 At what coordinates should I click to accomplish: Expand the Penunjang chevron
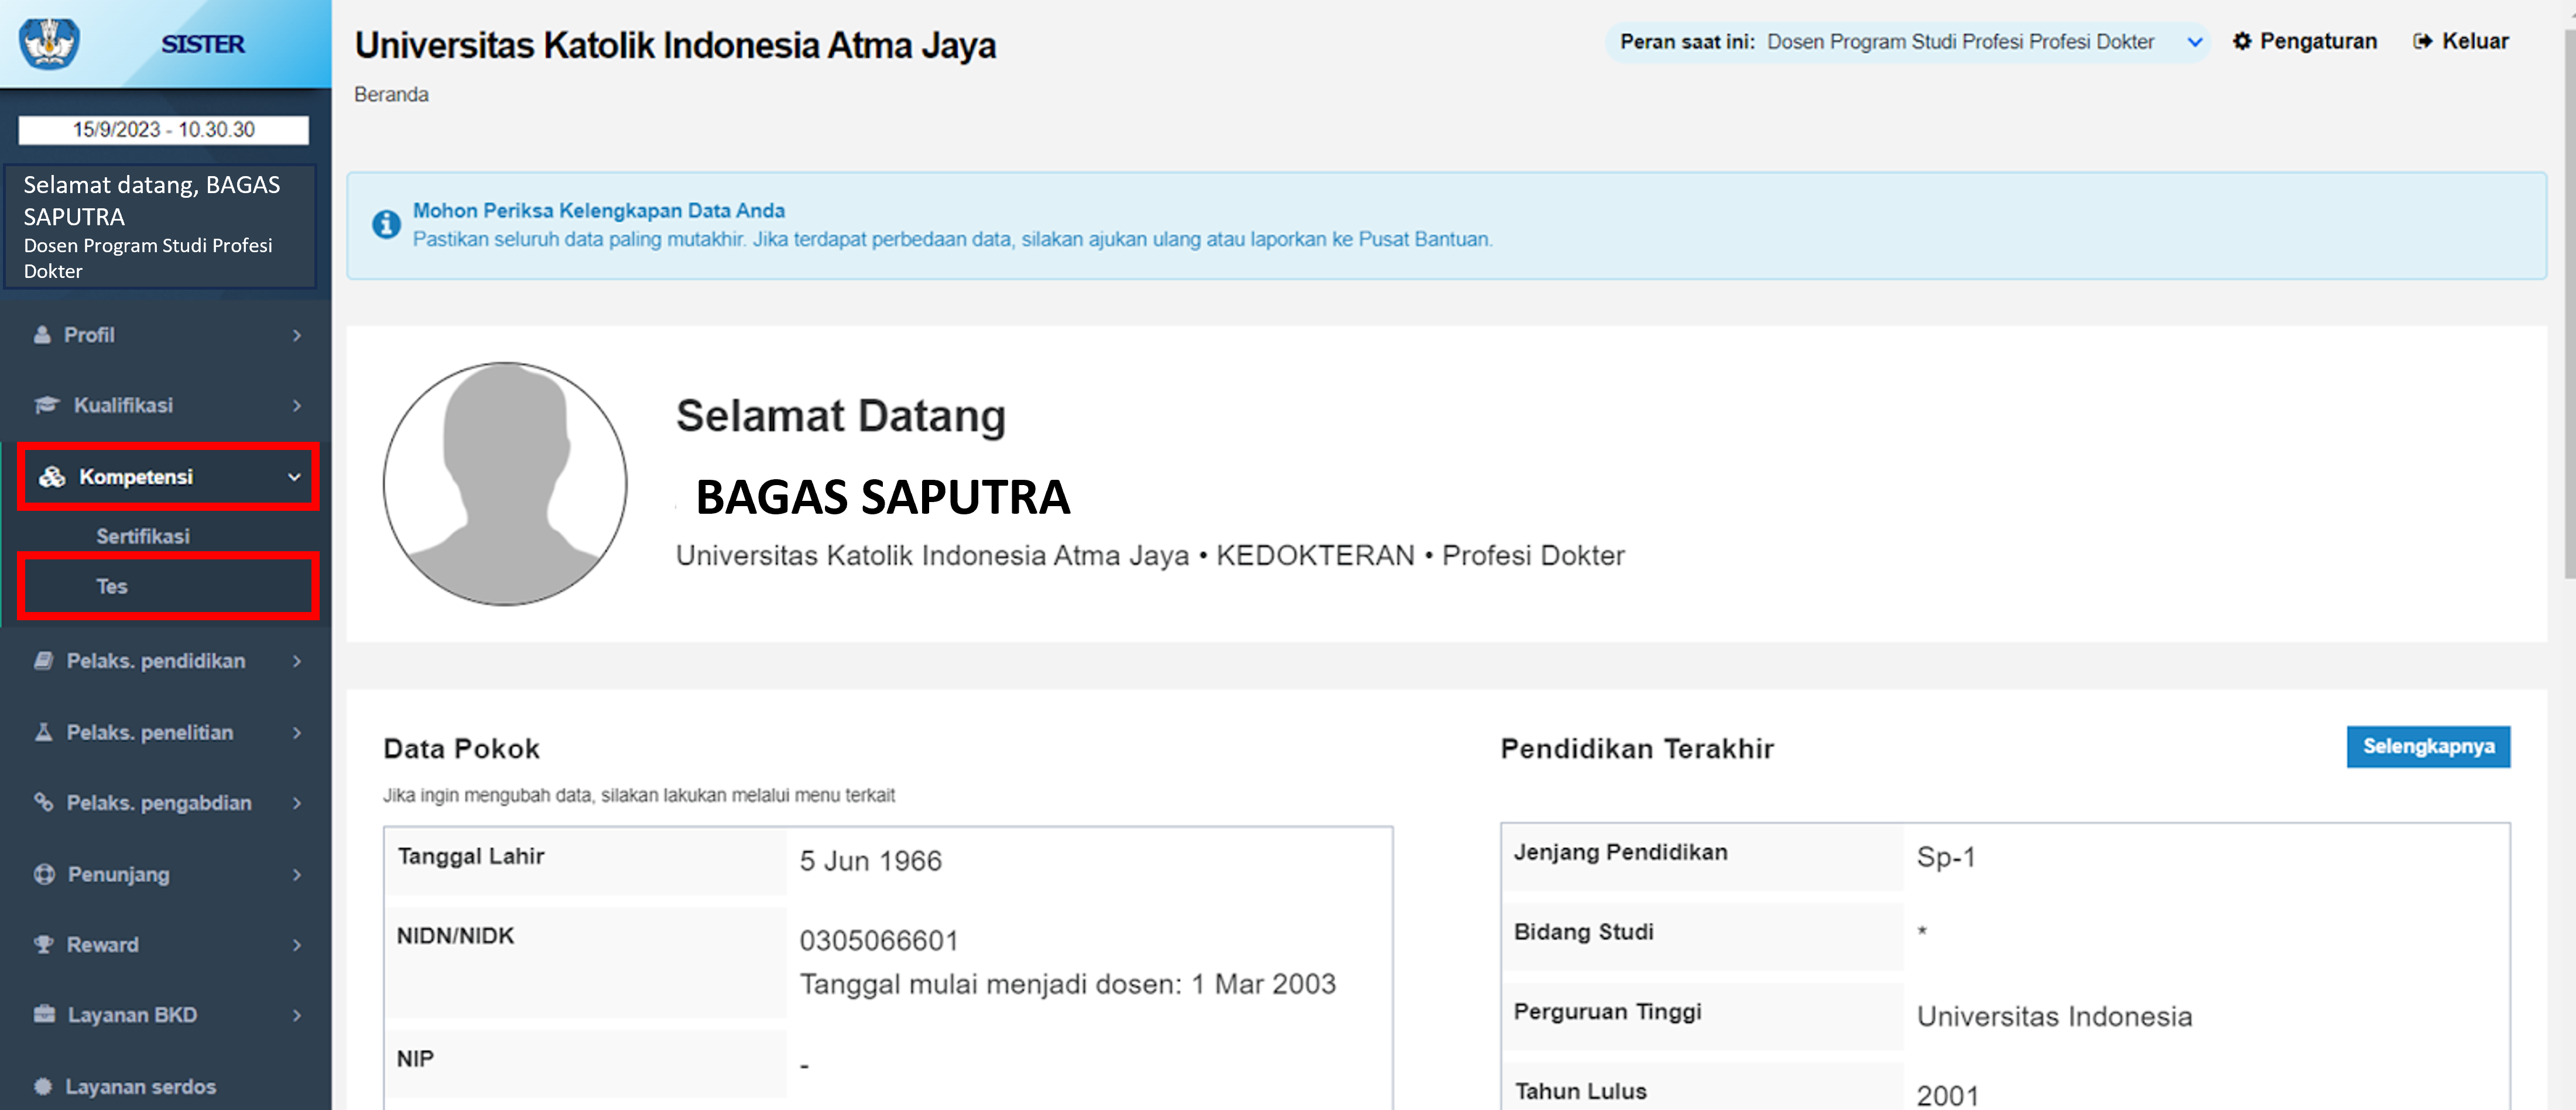(x=297, y=875)
